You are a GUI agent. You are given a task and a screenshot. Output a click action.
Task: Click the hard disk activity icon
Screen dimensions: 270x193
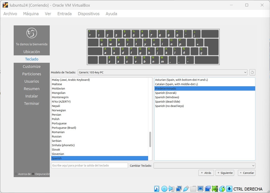click(157, 189)
